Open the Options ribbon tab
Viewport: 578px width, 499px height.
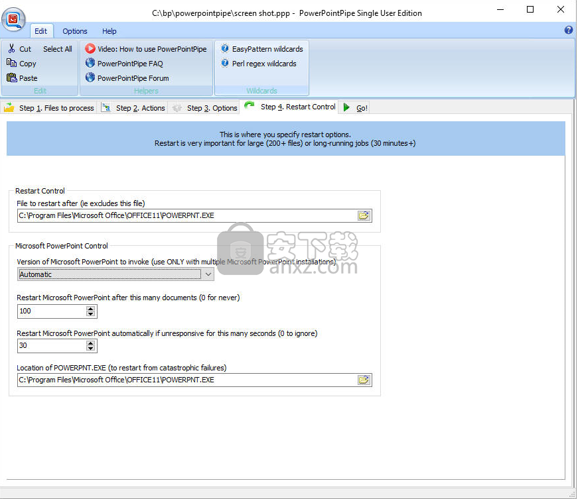(x=75, y=31)
